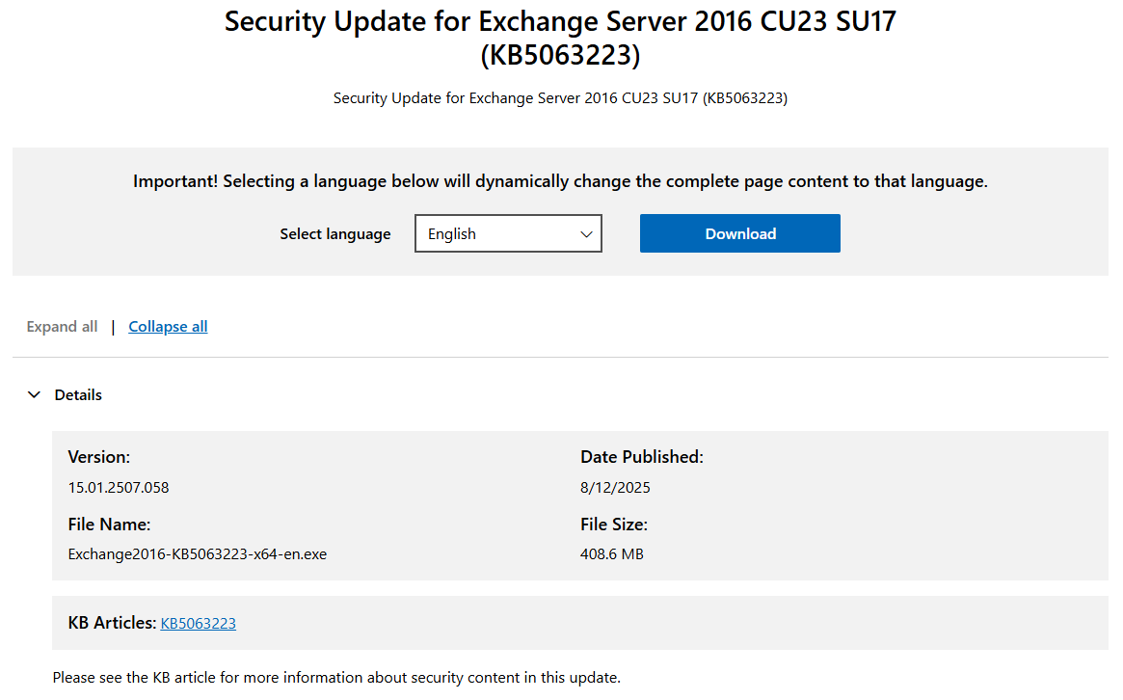Open the KB5063223 article link
Screen dimensions: 1123x700
pos(199,623)
